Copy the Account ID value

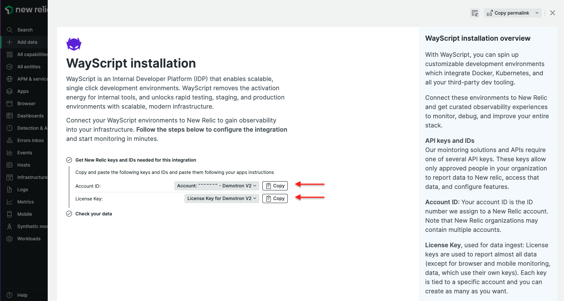[x=275, y=185]
